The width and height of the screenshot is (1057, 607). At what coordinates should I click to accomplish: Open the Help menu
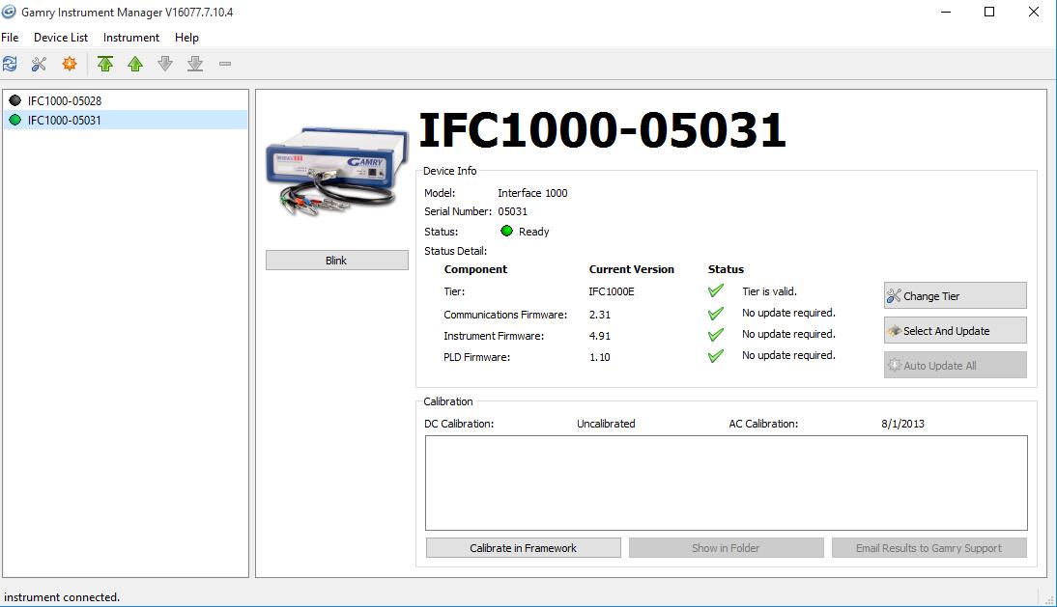coord(186,38)
